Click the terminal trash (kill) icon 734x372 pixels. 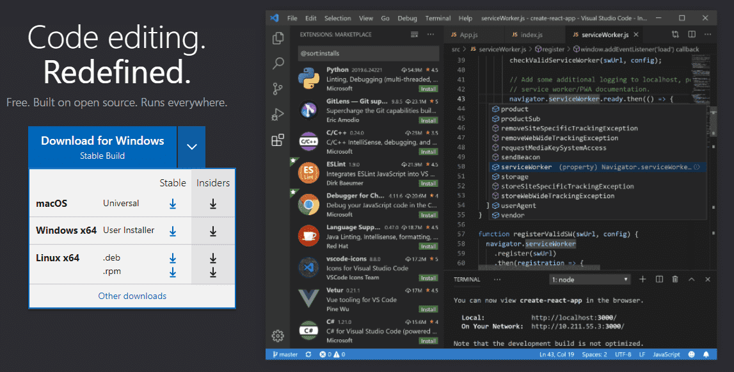[675, 280]
